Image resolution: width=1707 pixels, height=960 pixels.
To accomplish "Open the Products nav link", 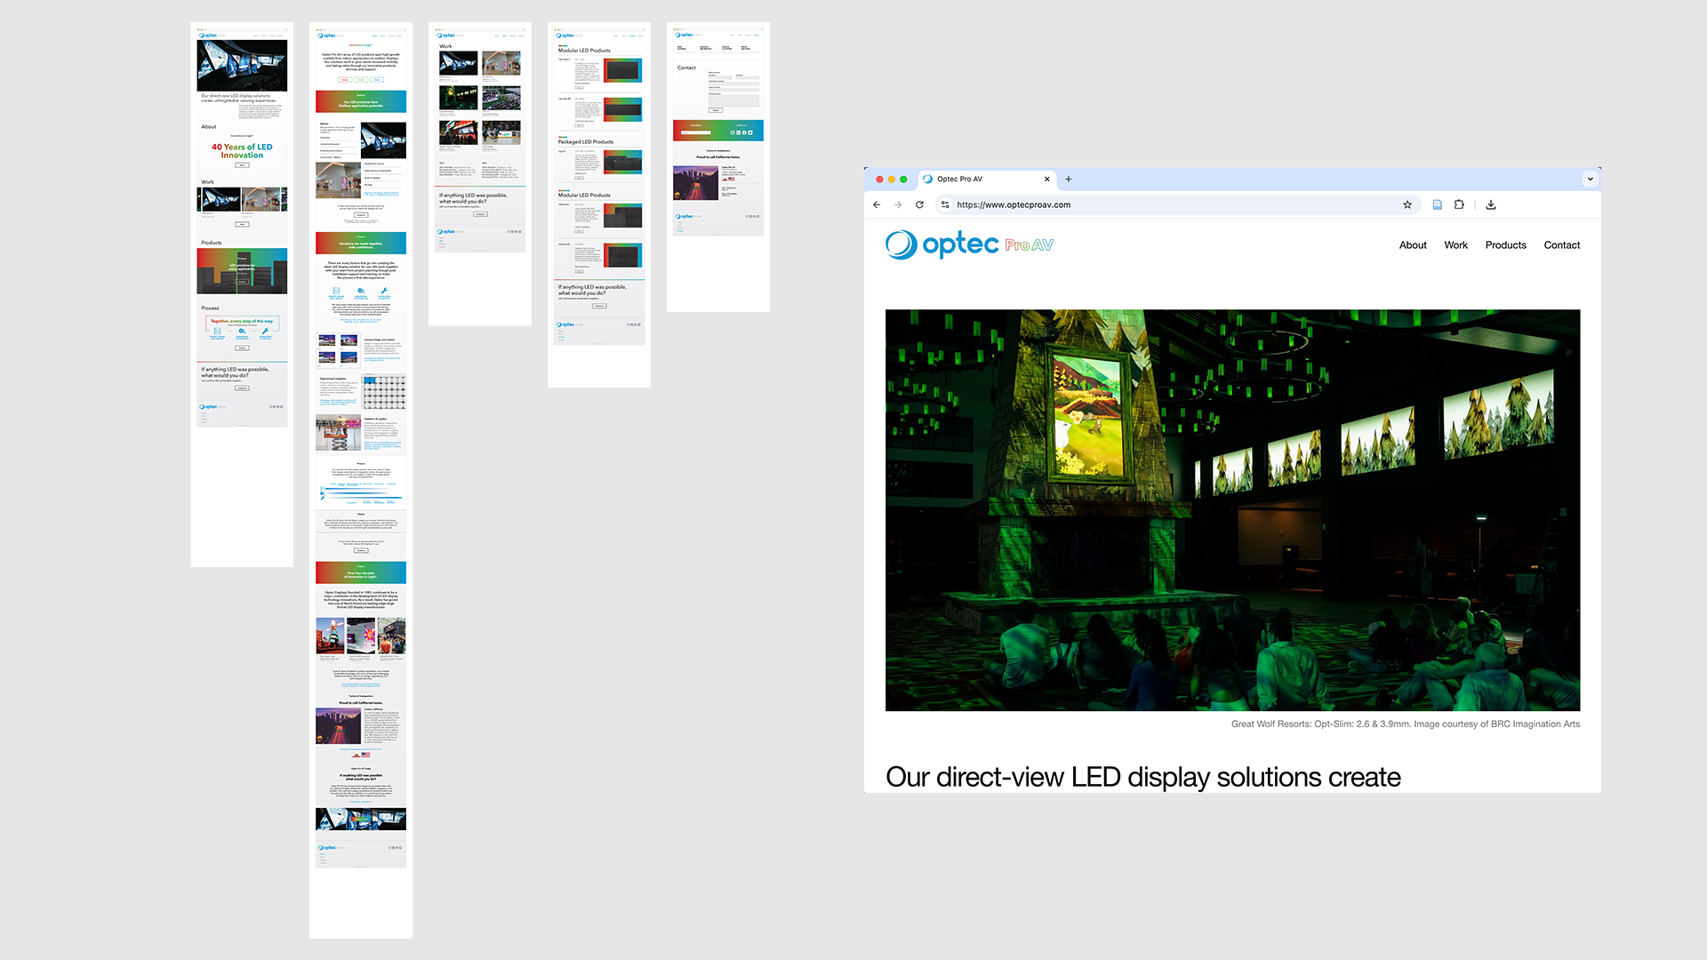I will [1505, 245].
